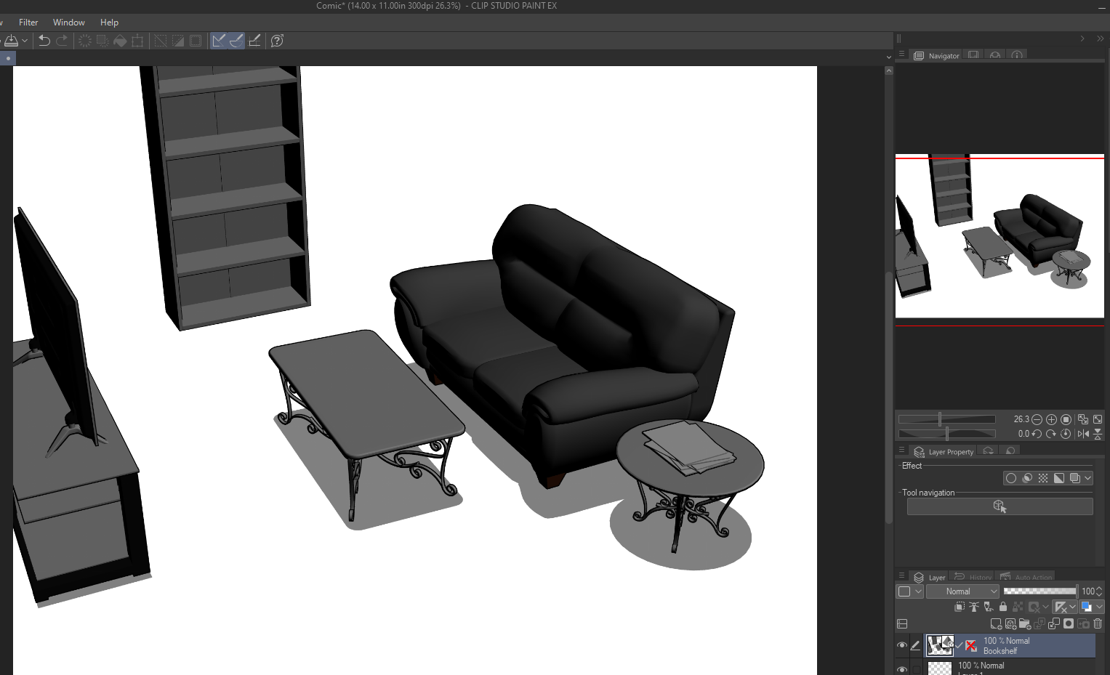The height and width of the screenshot is (675, 1110).
Task: Rotate canvas left in Navigator
Action: (1037, 434)
